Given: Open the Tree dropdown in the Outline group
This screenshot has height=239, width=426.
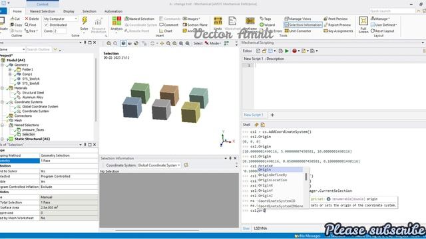Looking at the screenshot, I should (x=31, y=31).
